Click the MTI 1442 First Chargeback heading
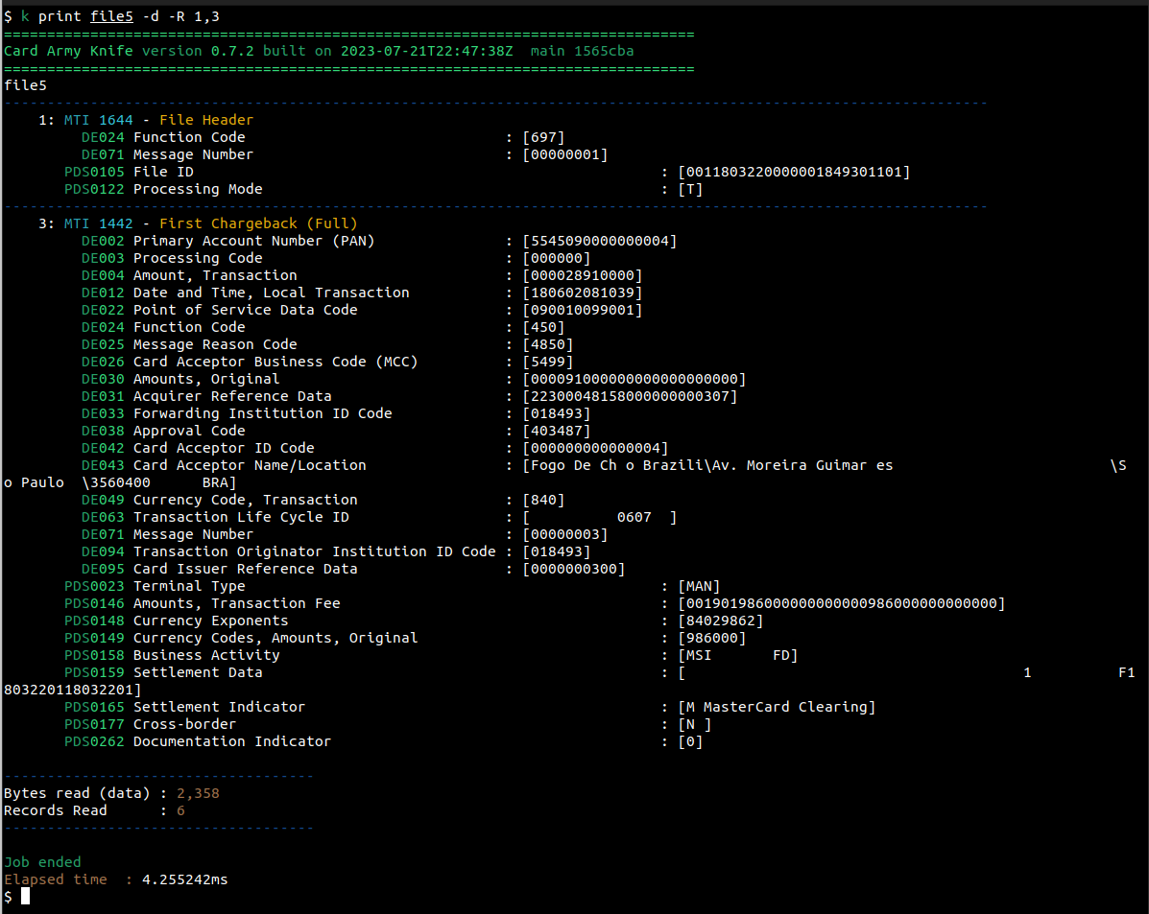The width and height of the screenshot is (1149, 914). [x=210, y=223]
